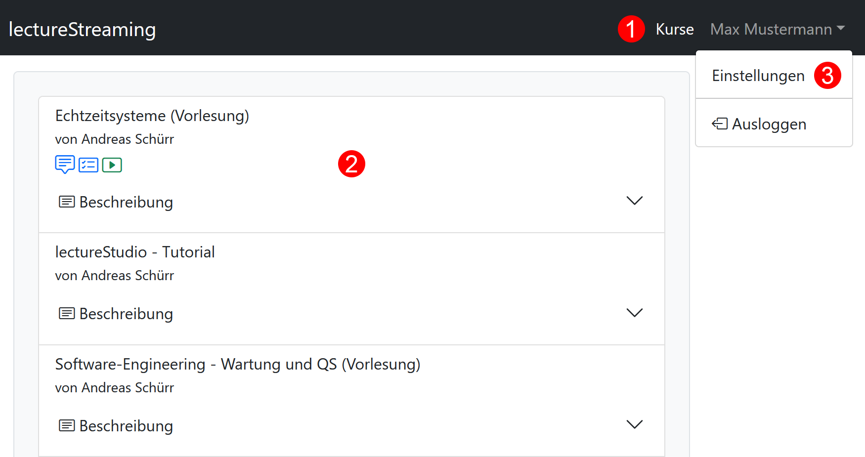Click the red number 3 badge
Image resolution: width=865 pixels, height=457 pixels.
pos(827,76)
